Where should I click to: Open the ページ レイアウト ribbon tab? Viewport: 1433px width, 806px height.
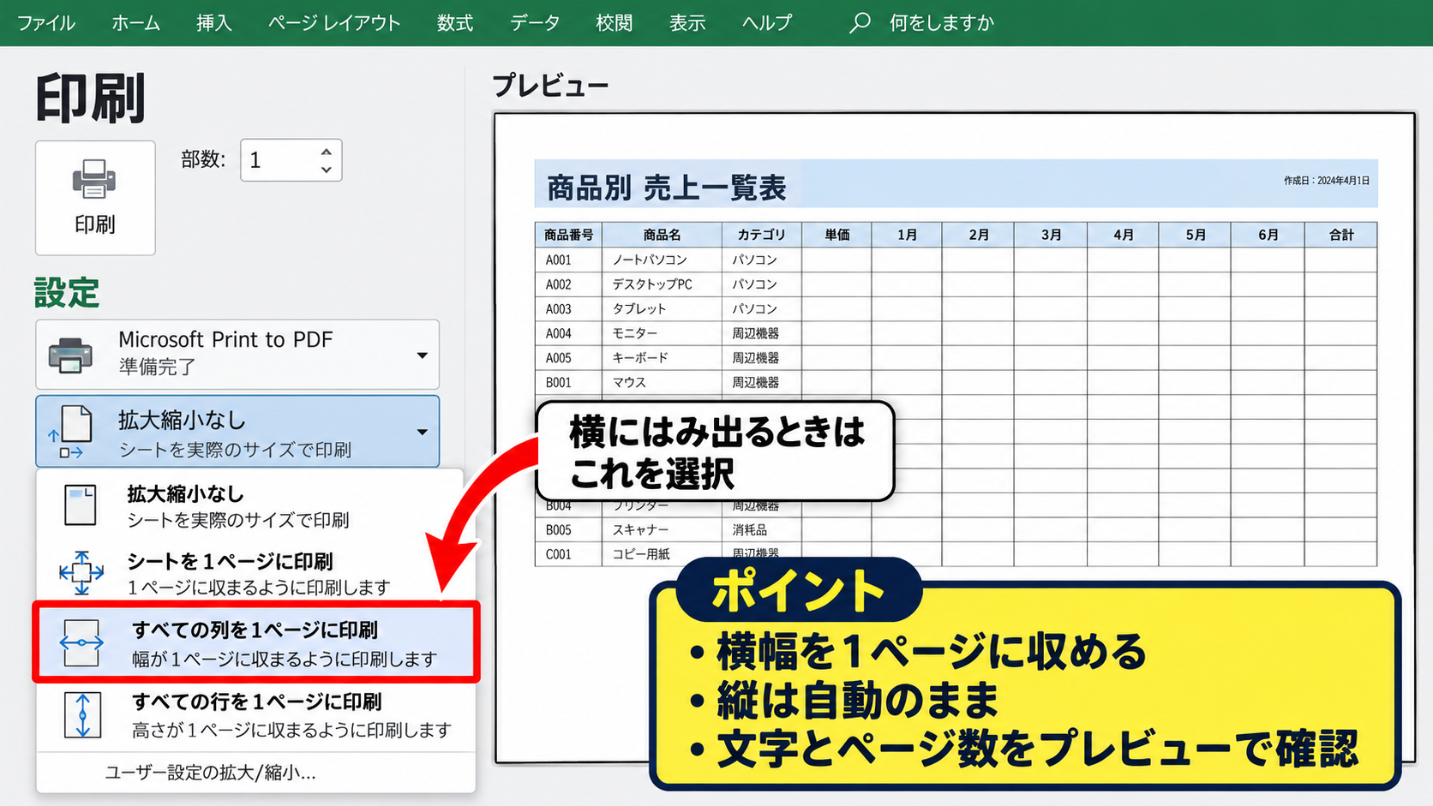click(x=333, y=23)
